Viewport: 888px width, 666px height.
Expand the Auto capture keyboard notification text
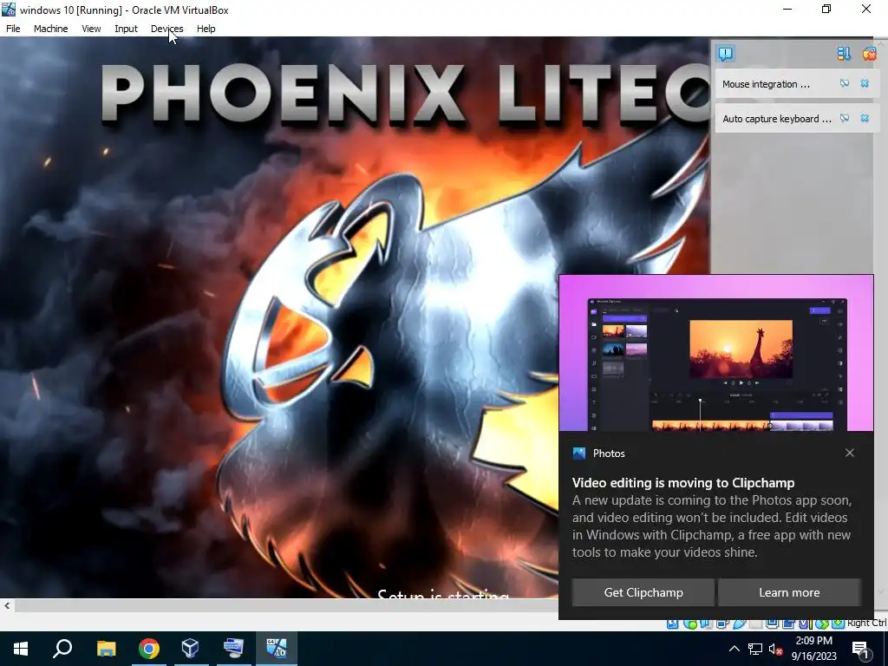point(777,119)
